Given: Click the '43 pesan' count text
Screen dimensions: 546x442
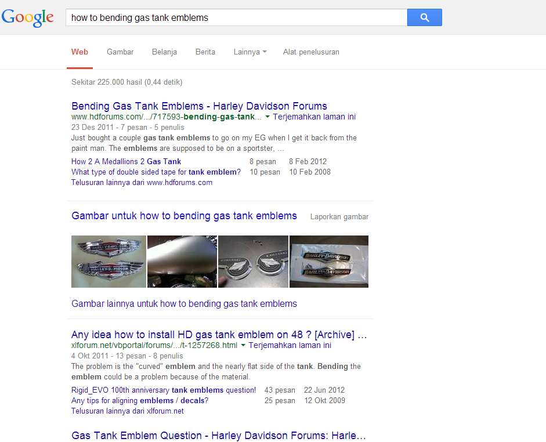Looking at the screenshot, I should point(280,390).
